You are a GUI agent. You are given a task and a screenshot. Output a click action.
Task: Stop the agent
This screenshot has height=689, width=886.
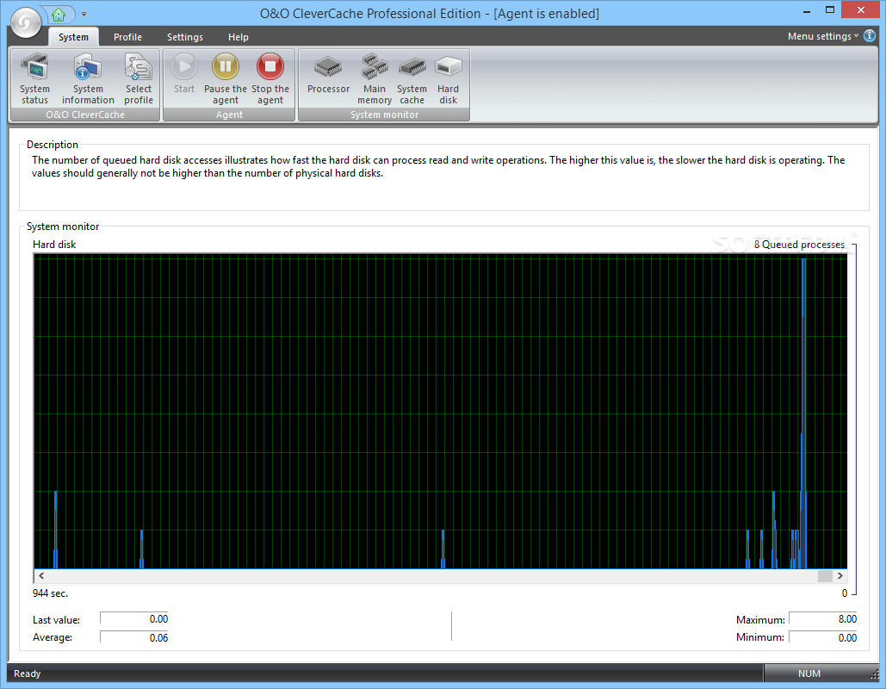point(270,78)
